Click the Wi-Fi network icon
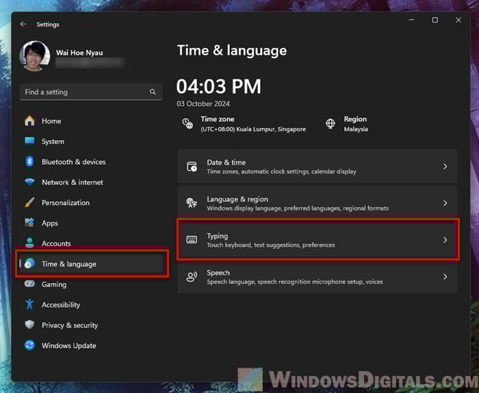The image size is (479, 393). (29, 182)
